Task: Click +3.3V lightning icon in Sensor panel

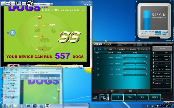Action: click(154, 63)
